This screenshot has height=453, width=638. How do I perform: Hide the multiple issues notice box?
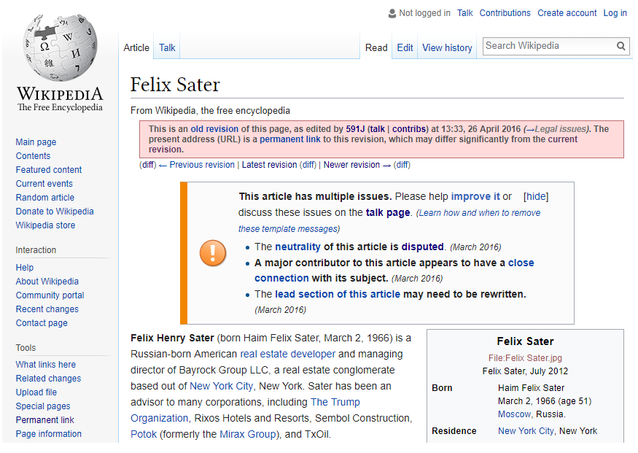click(536, 197)
